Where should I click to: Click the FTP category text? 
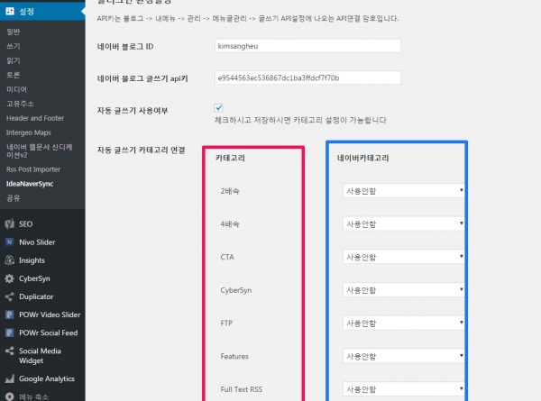pyautogui.click(x=226, y=324)
